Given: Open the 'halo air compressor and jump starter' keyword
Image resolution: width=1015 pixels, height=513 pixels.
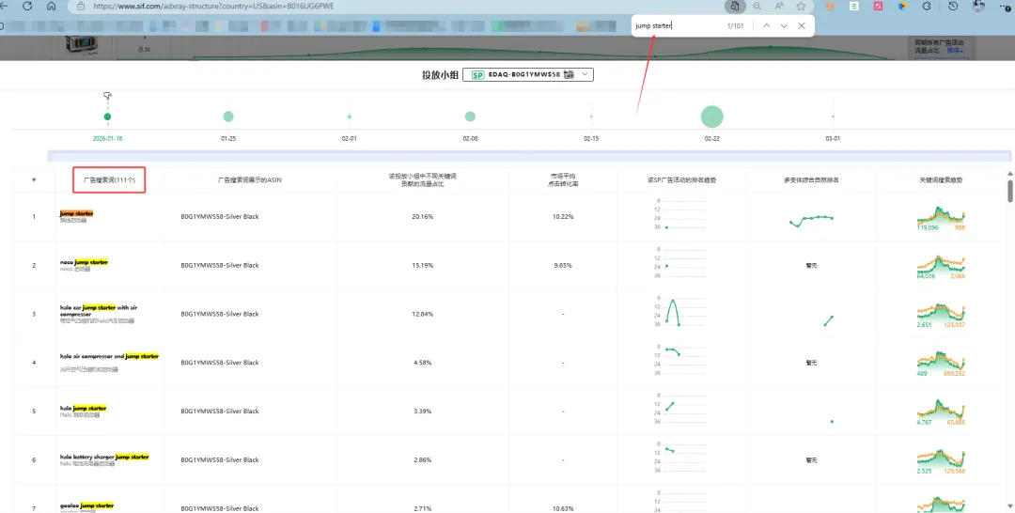Looking at the screenshot, I should point(109,357).
